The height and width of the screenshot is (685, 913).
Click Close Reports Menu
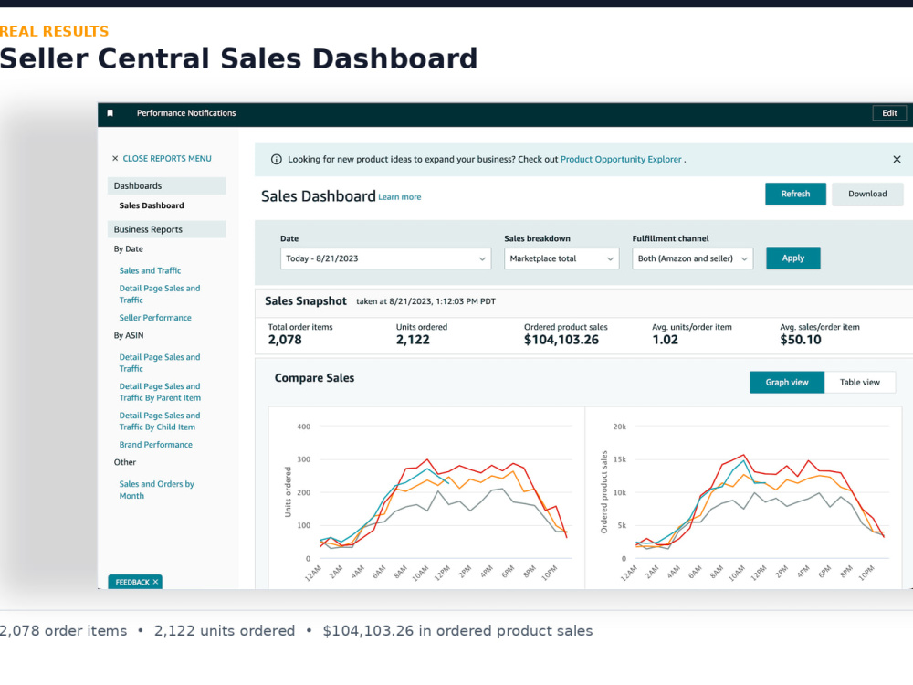coord(167,158)
